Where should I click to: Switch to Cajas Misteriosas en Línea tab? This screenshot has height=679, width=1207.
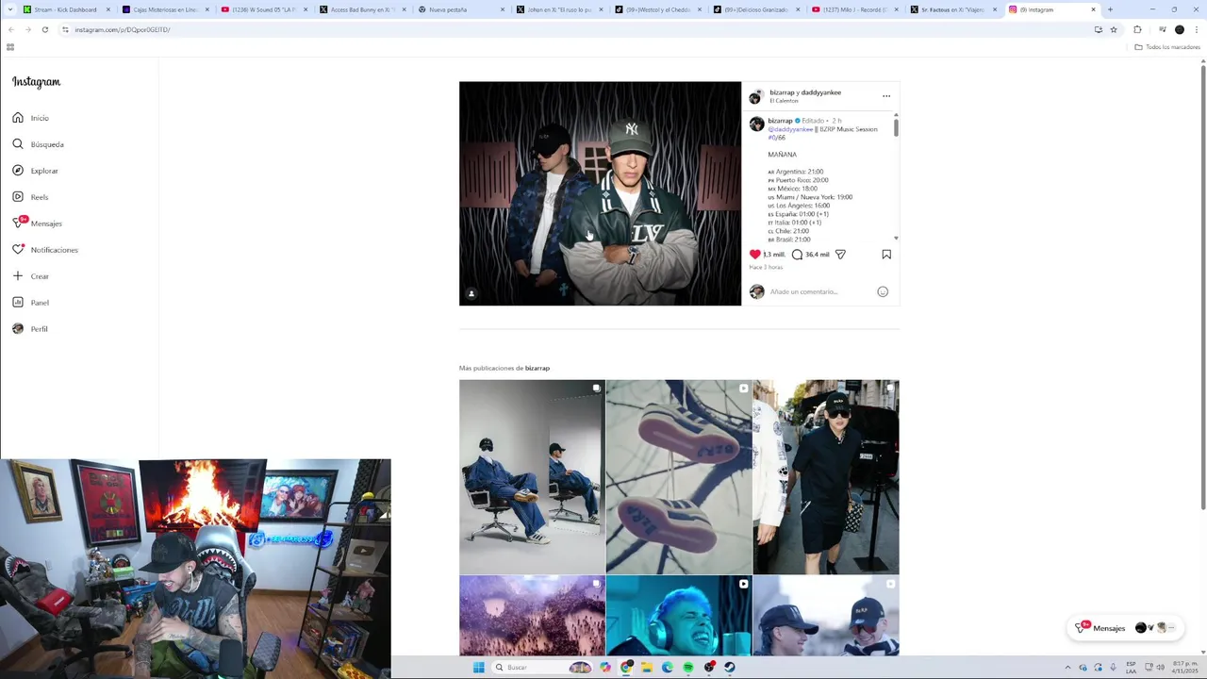165,9
